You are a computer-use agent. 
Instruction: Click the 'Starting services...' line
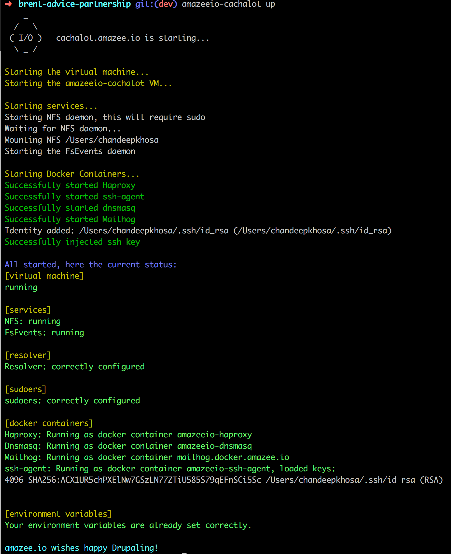pyautogui.click(x=51, y=106)
